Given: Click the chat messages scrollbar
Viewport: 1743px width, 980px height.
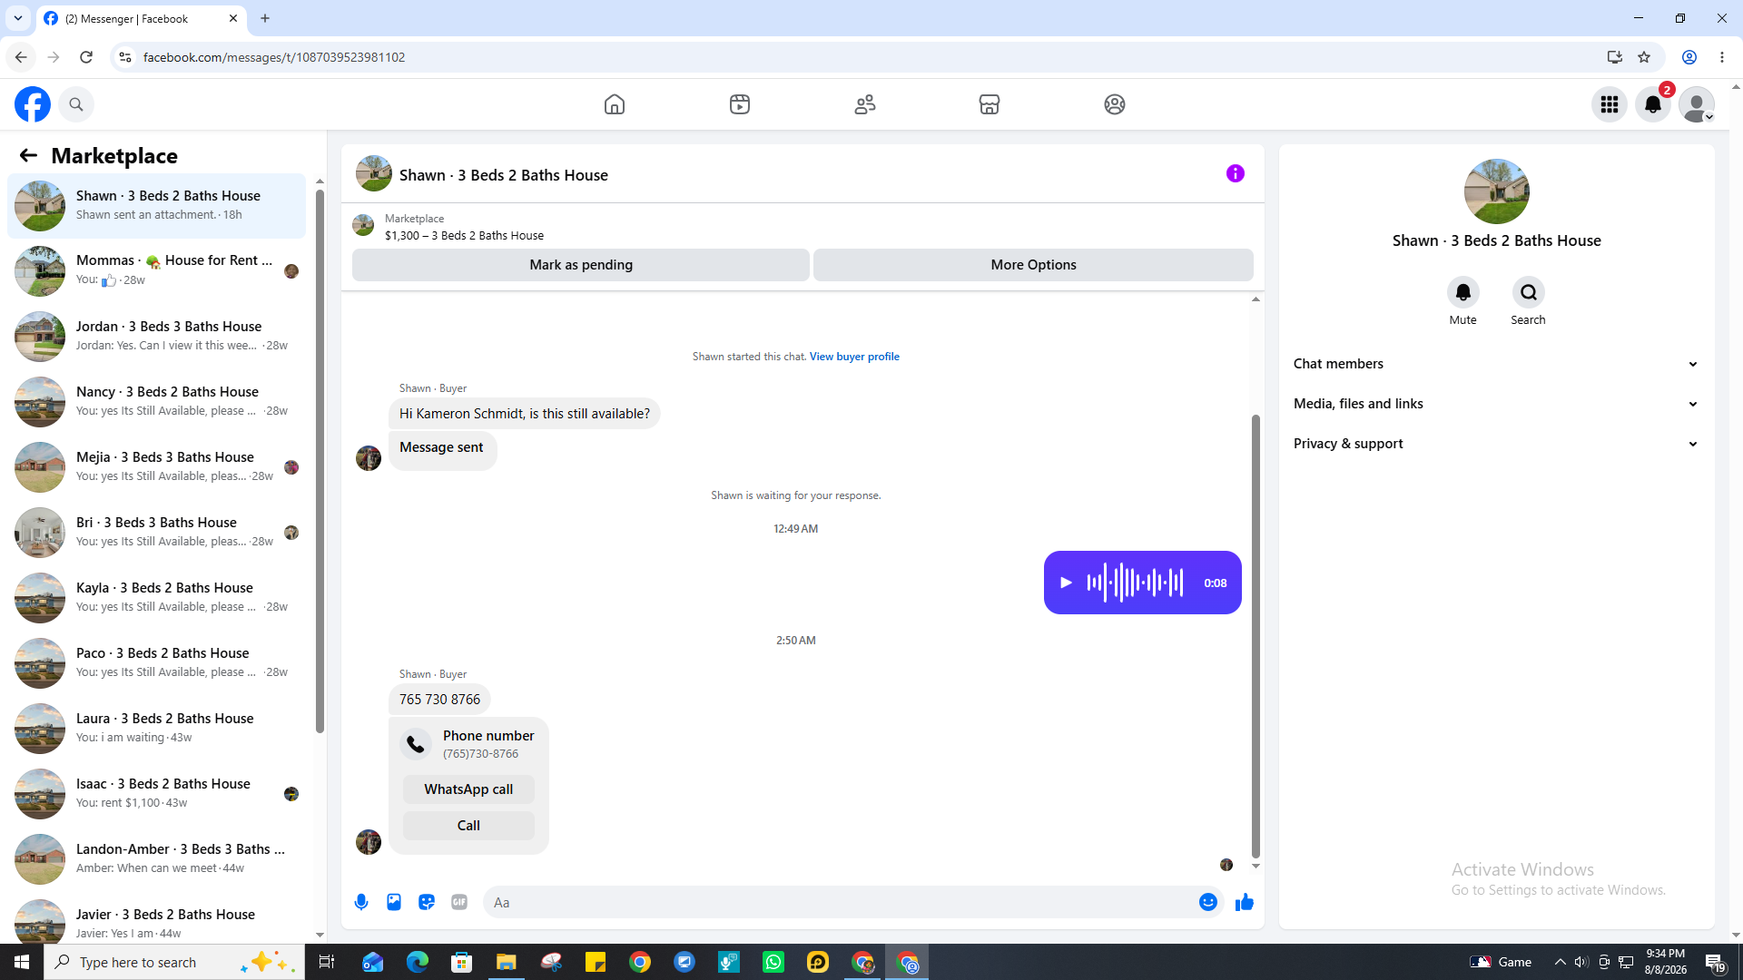Looking at the screenshot, I should tap(1256, 635).
